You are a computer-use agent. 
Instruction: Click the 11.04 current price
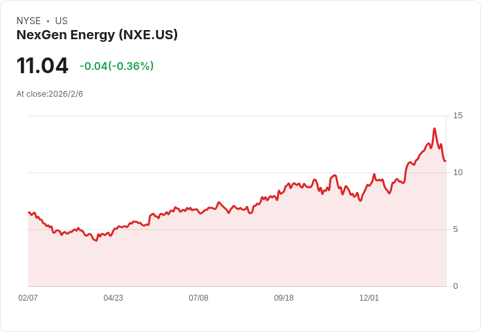42,66
